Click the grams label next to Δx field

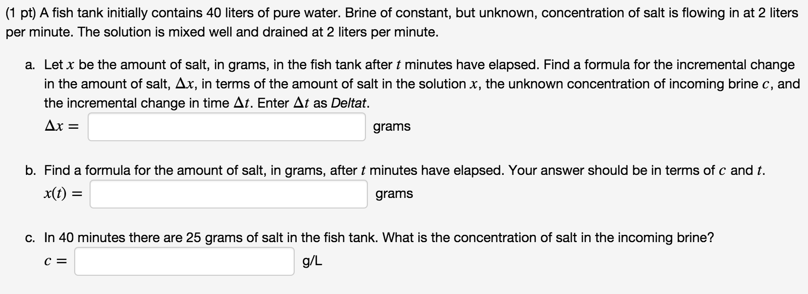point(392,127)
